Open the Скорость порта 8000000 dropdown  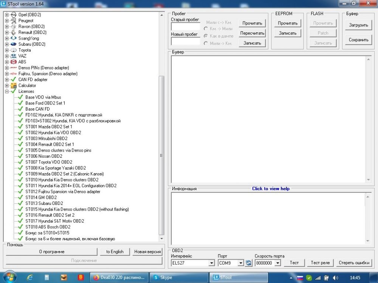pos(278,263)
